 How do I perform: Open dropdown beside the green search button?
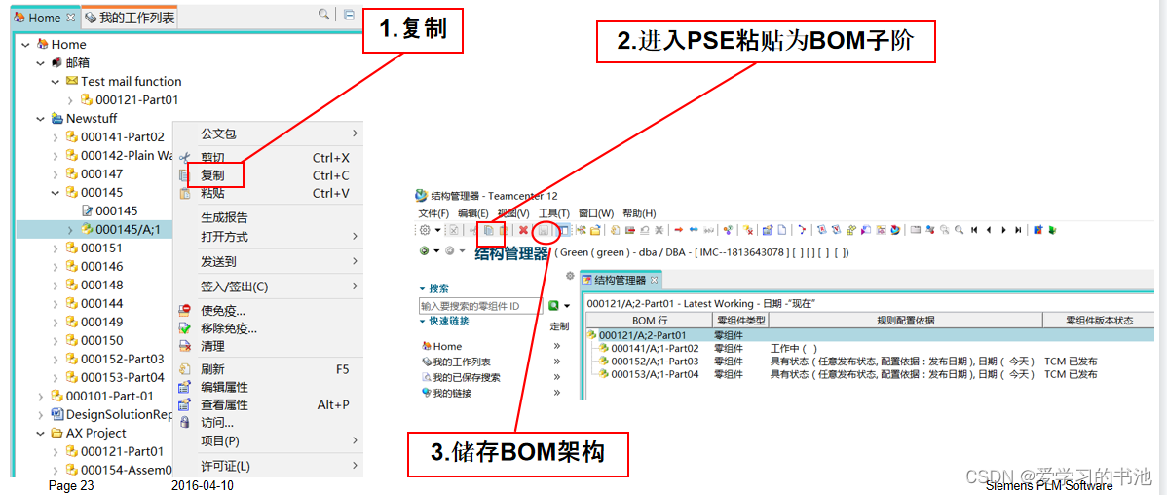[x=567, y=306]
